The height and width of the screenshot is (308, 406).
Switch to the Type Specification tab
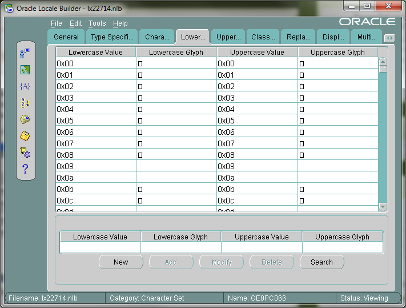pos(111,37)
